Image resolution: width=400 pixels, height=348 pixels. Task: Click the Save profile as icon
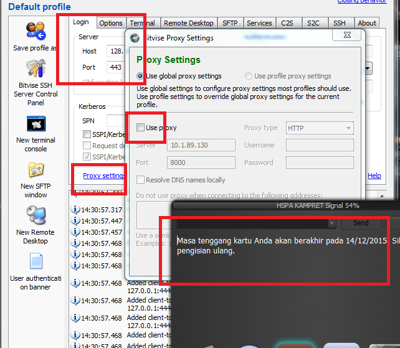click(36, 31)
